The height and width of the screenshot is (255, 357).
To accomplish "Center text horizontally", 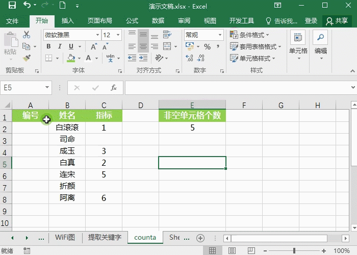I will (143, 46).
